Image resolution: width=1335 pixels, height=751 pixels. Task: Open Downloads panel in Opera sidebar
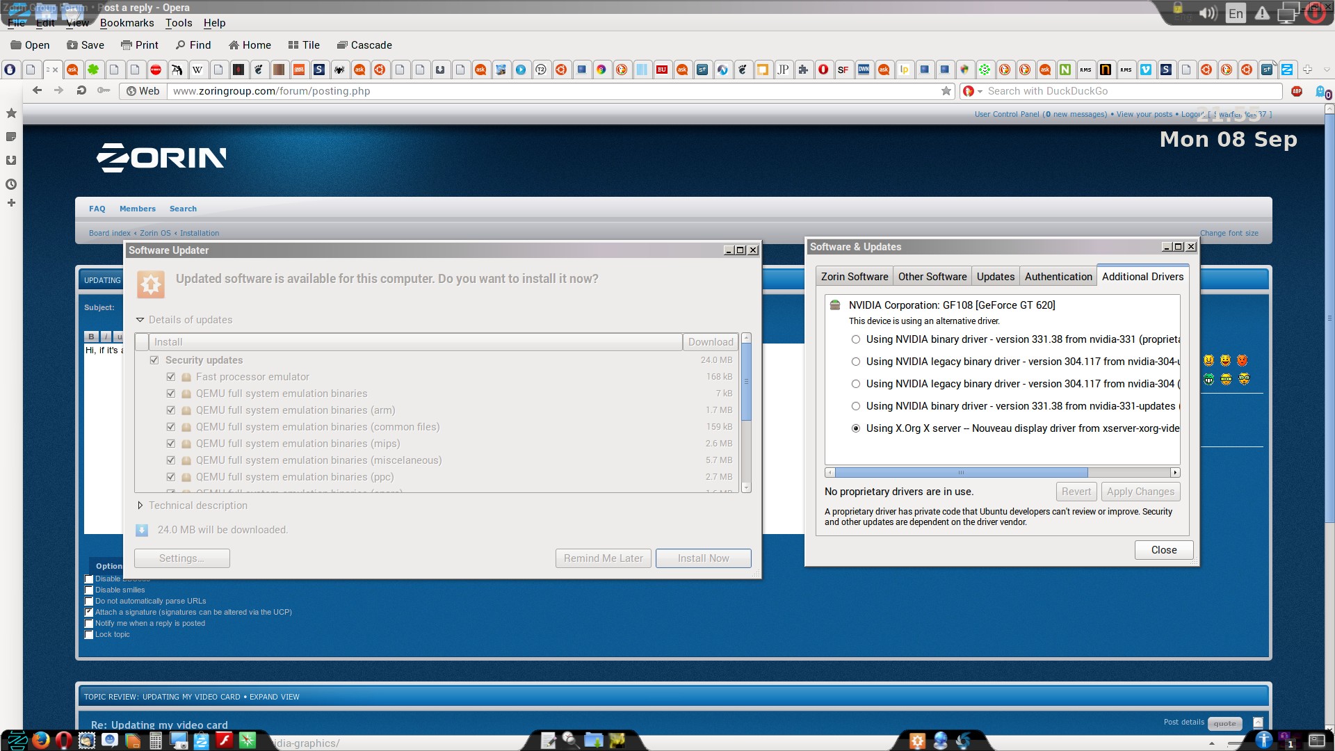[x=11, y=160]
